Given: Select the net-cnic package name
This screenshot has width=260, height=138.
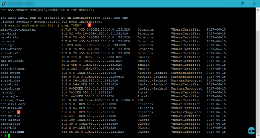Looking at the screenshot, I should [8, 41].
